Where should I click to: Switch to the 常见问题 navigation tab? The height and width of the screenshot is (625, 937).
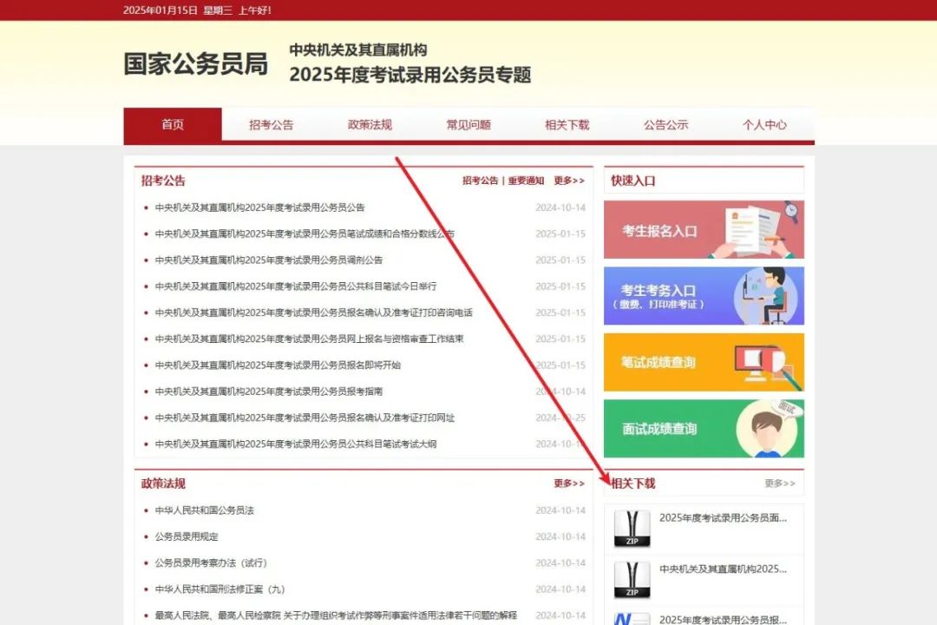(468, 124)
